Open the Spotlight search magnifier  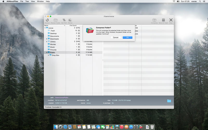[x=200, y=1]
